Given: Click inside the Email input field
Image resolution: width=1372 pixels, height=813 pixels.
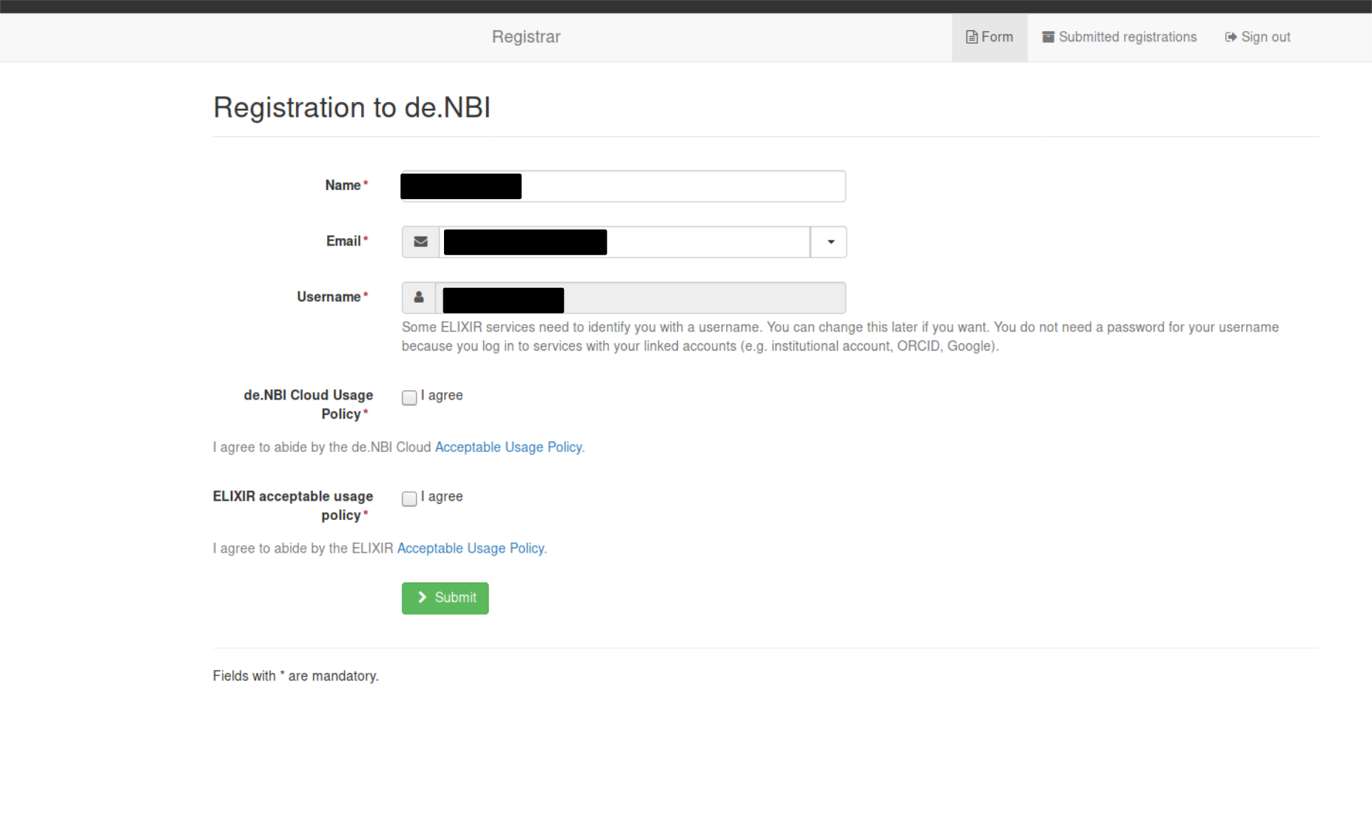Looking at the screenshot, I should 625,242.
